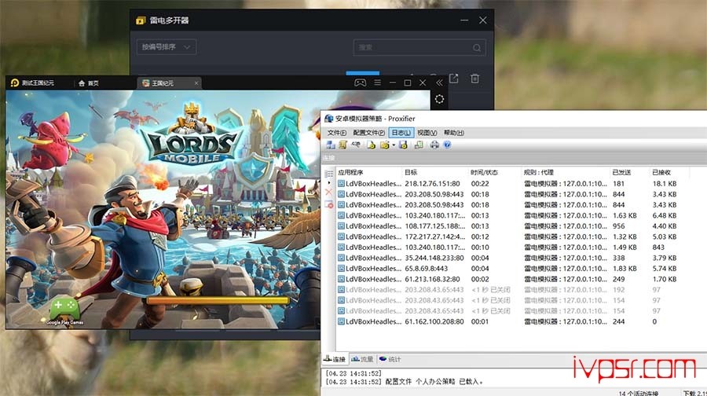Sort by the 目标 column header
The width and height of the screenshot is (707, 396).
[434, 172]
